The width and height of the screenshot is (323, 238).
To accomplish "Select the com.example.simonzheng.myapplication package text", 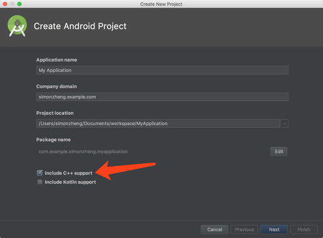I will pyautogui.click(x=83, y=152).
